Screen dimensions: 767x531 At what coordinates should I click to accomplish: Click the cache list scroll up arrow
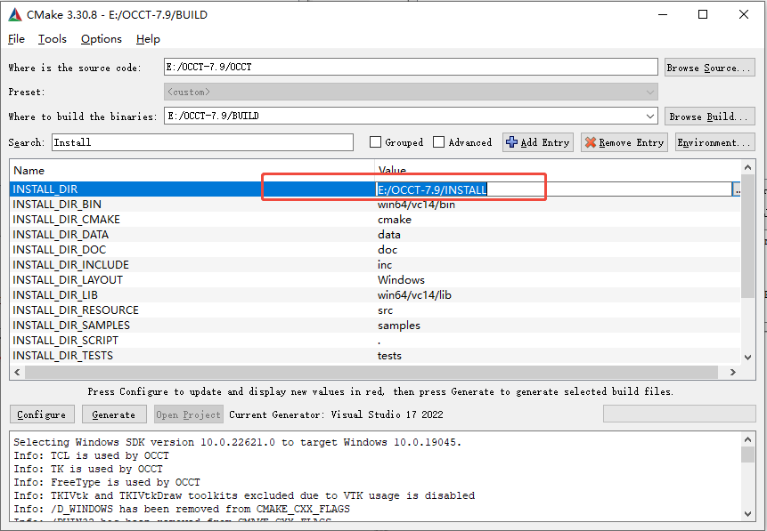747,167
